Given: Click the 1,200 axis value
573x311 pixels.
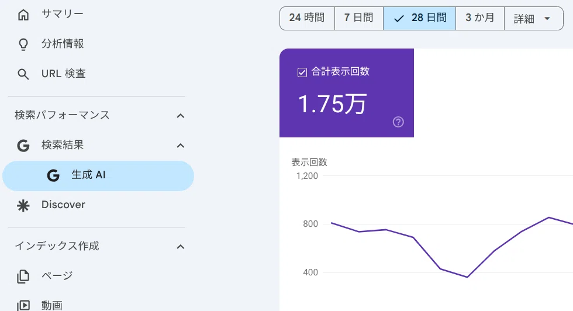Looking at the screenshot, I should 307,176.
